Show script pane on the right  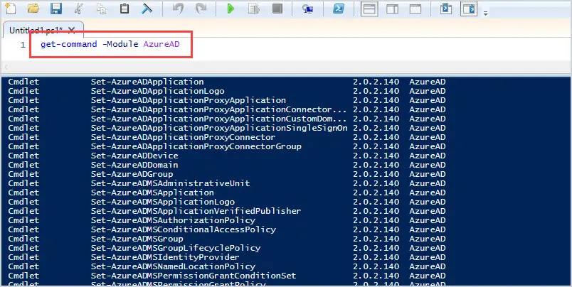pyautogui.click(x=393, y=9)
